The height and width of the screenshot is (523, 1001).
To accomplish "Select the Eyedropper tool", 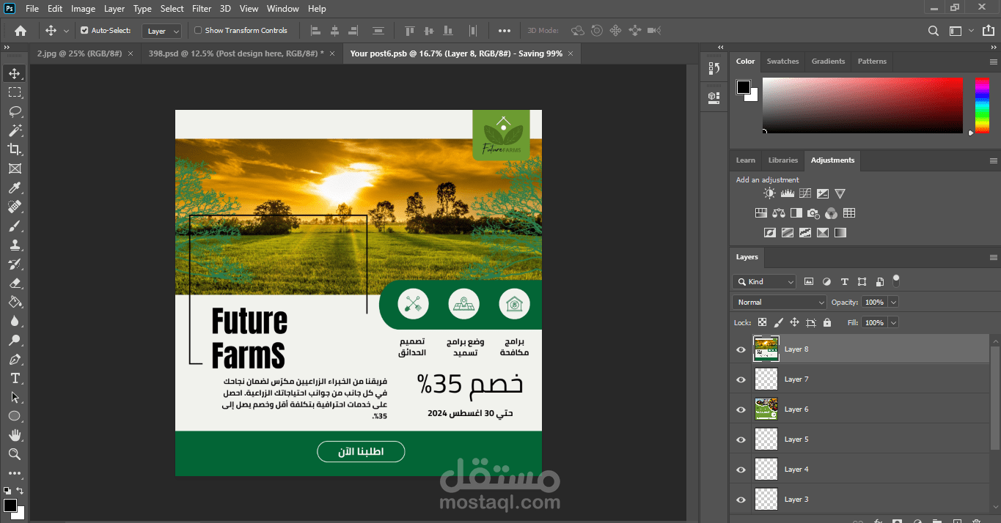I will (15, 188).
